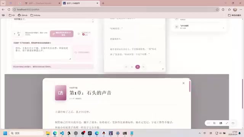Switch to the DeepSeek browser tab
The height and width of the screenshot is (137, 244).
pyautogui.click(x=40, y=3)
